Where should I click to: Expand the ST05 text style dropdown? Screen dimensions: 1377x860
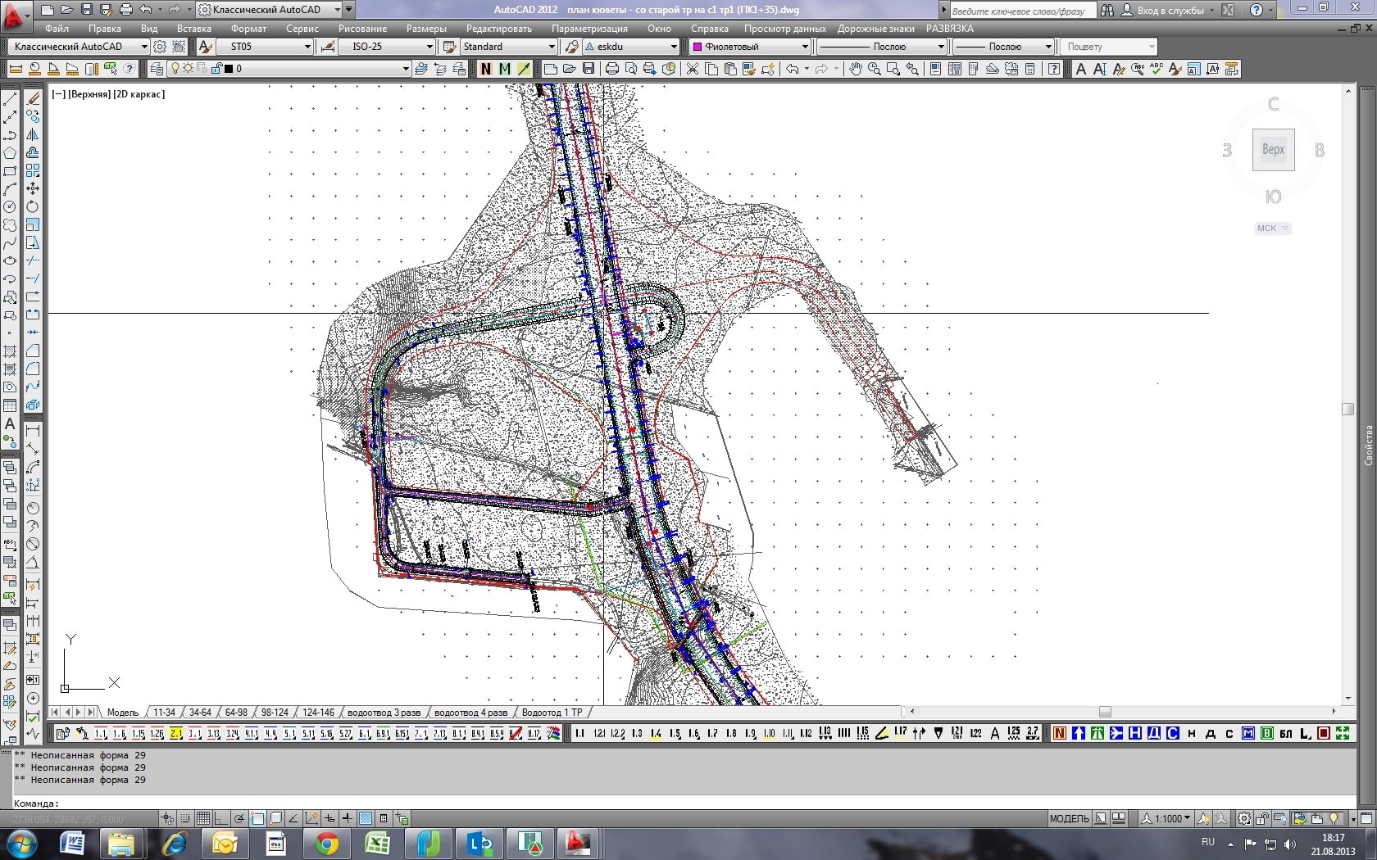tap(307, 47)
